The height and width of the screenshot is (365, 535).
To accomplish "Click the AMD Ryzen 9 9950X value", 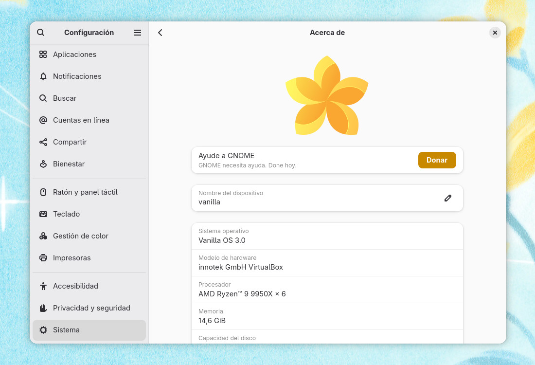I will tap(242, 293).
